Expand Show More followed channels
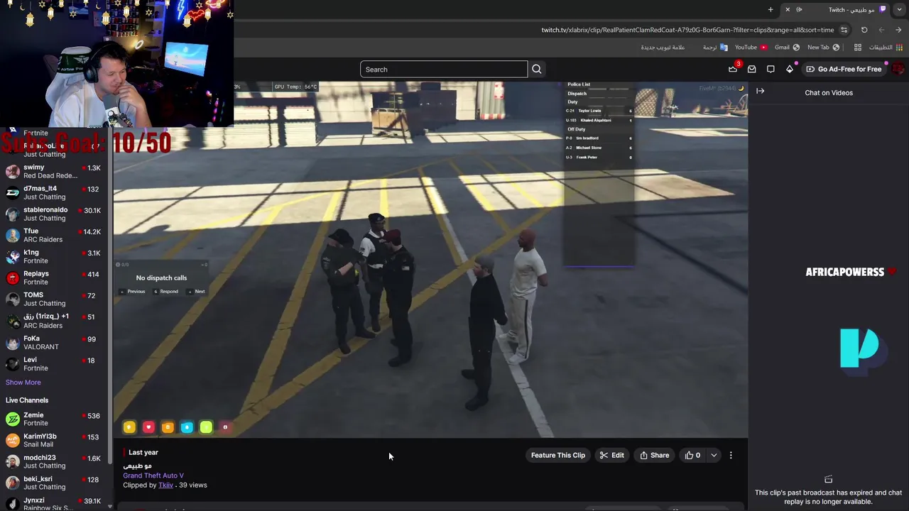The height and width of the screenshot is (511, 909). tap(23, 383)
